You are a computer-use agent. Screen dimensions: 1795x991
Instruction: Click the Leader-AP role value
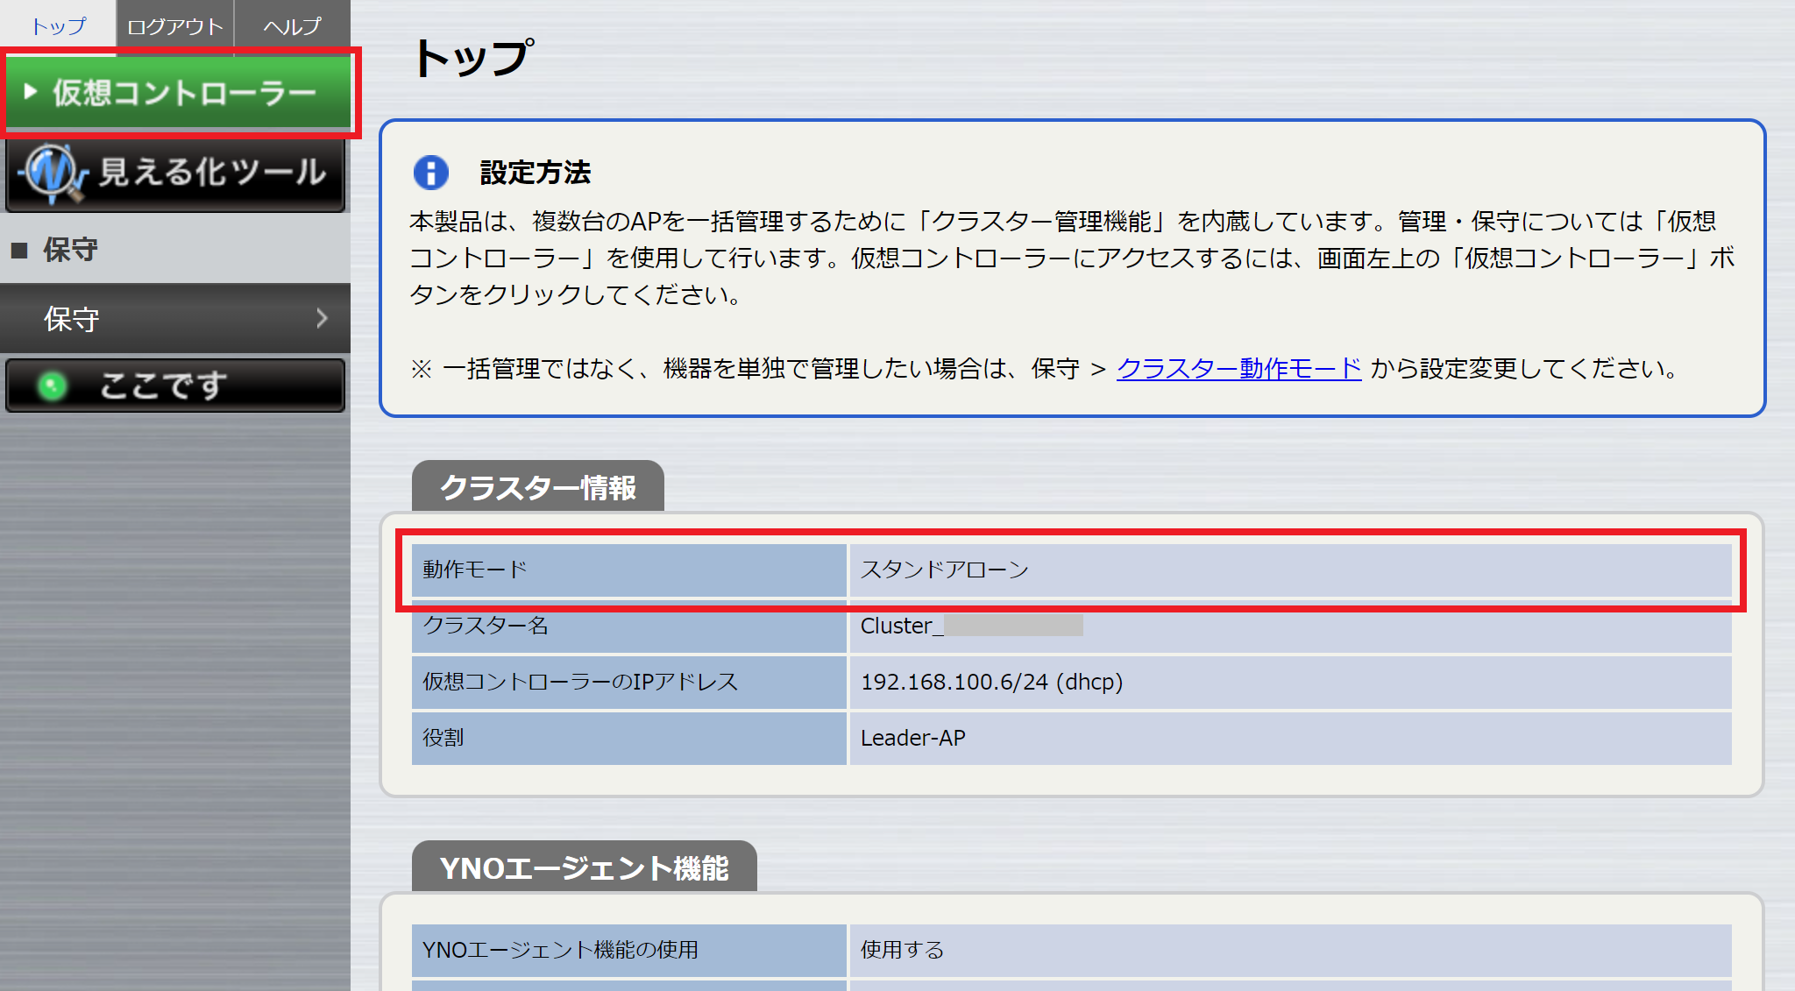click(x=912, y=738)
